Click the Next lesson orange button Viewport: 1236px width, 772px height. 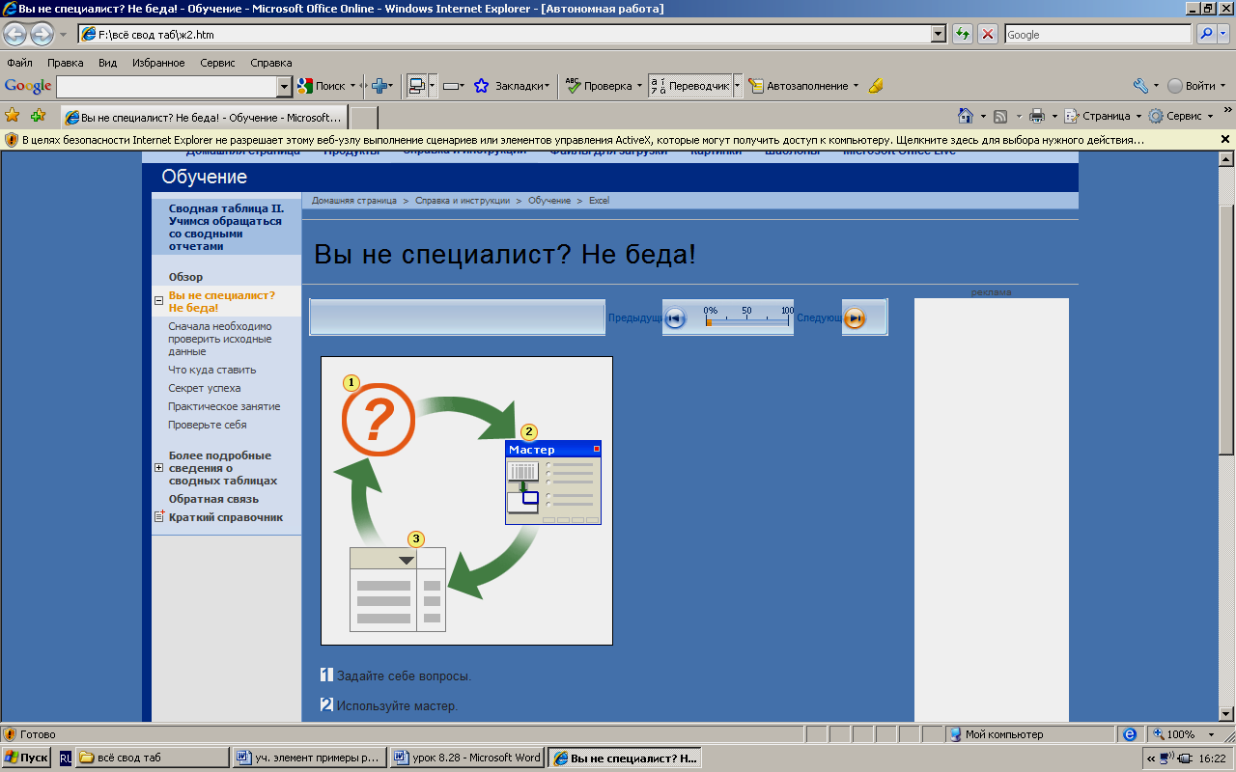[855, 318]
